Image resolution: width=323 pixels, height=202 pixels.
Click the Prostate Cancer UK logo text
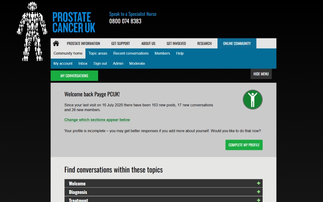point(74,22)
